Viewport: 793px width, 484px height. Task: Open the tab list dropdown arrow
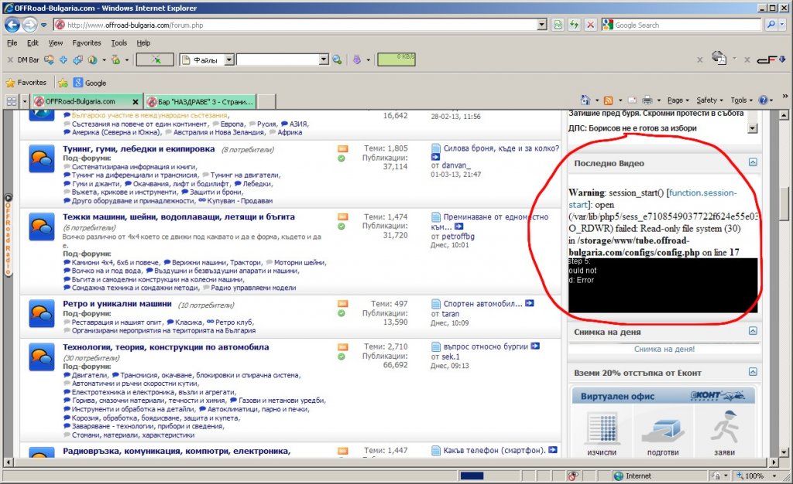pos(24,101)
